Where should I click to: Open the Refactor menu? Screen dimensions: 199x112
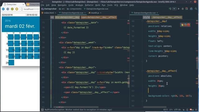click(89, 5)
